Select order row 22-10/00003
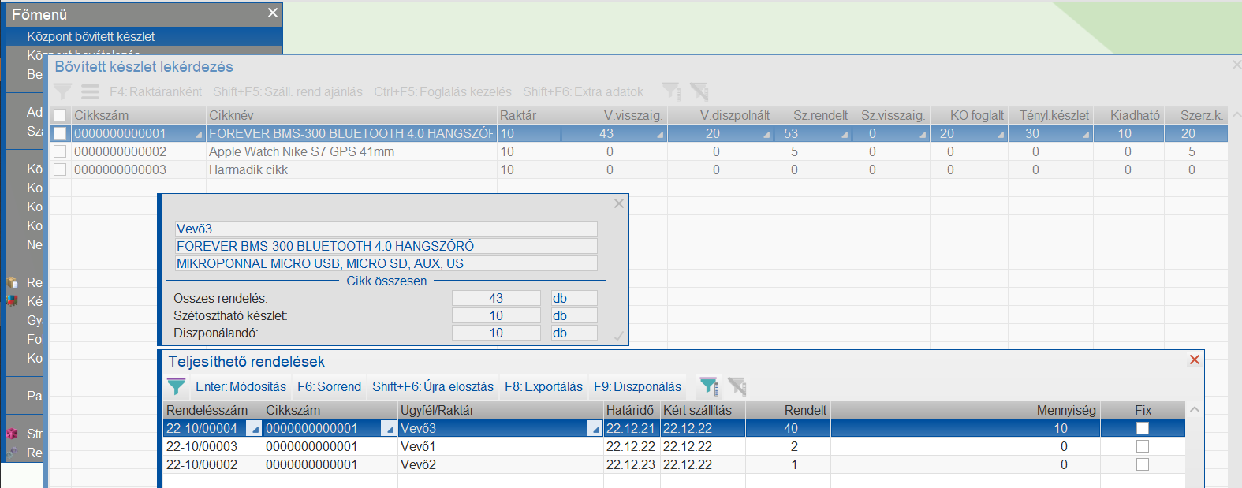This screenshot has width=1242, height=488. (673, 446)
